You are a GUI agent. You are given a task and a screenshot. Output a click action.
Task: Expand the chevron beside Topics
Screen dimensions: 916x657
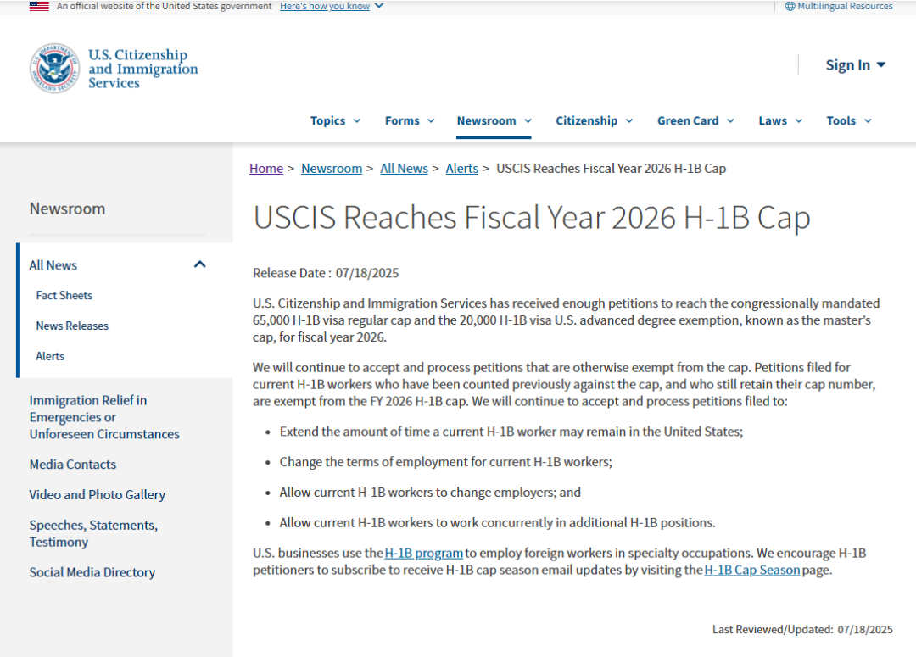[357, 121]
